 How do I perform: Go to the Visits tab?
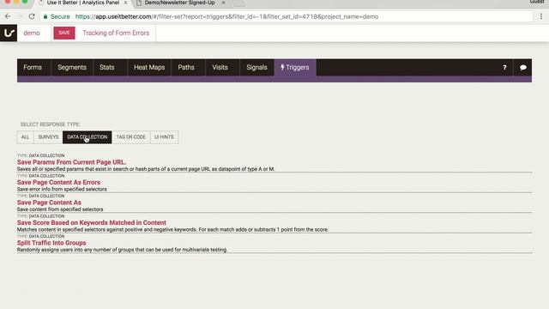point(220,67)
